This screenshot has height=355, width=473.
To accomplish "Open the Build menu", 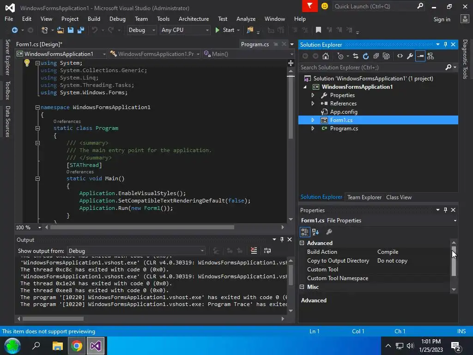I will 94,18.
